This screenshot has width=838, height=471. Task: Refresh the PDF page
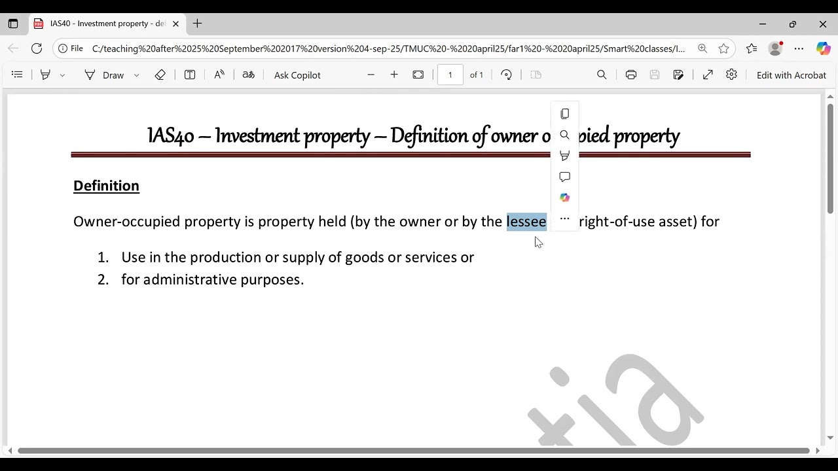[x=37, y=48]
